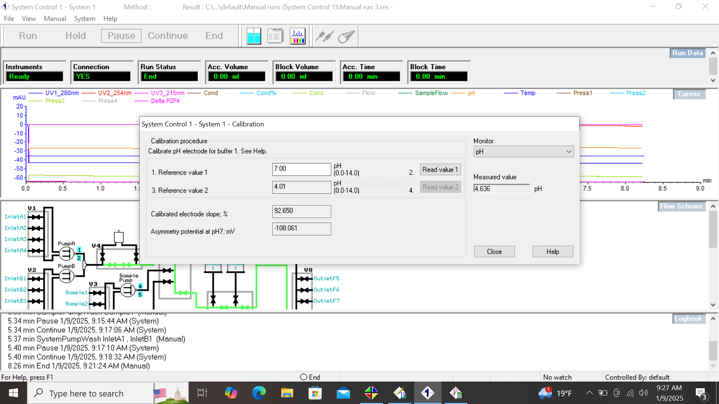
Task: Select the bar chart results icon
Action: [297, 36]
